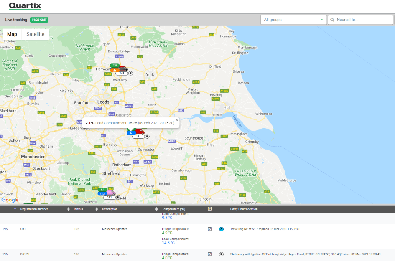Click the Hull label on the map
The width and height of the screenshot is (395, 264).
coord(227,107)
